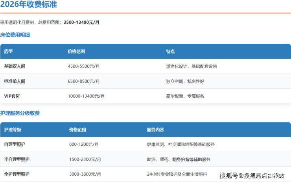
Task: Click the 1500-2300元/月 price cell
Action: [85, 159]
